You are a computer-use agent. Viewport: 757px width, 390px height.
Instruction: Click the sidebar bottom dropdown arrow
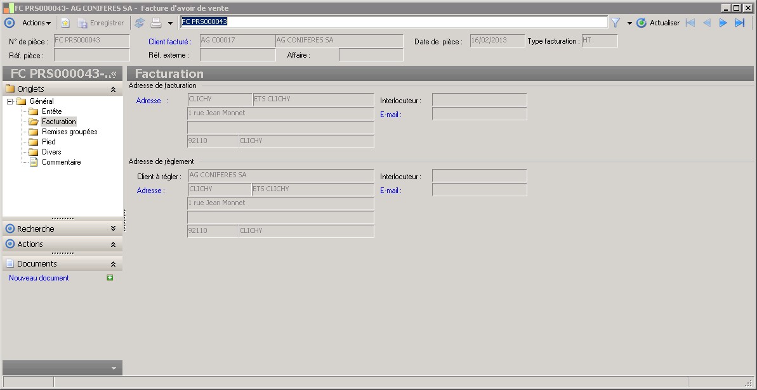(x=114, y=368)
